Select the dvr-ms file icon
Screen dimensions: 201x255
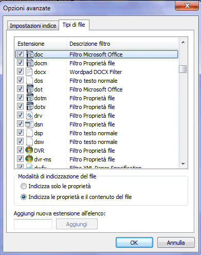click(x=29, y=159)
